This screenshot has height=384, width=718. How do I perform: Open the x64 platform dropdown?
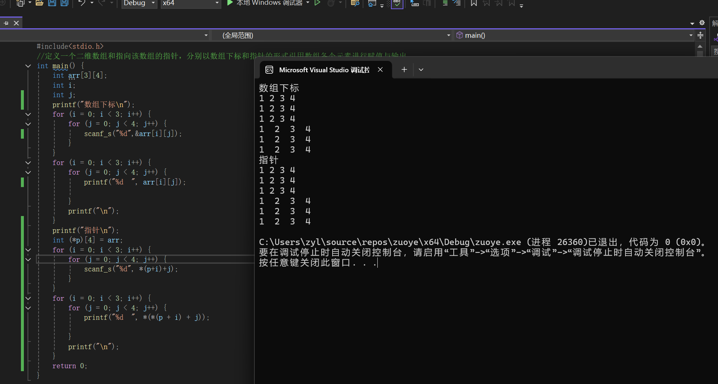[x=191, y=3]
